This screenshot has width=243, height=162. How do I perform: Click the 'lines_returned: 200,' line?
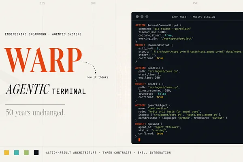coord(155,91)
